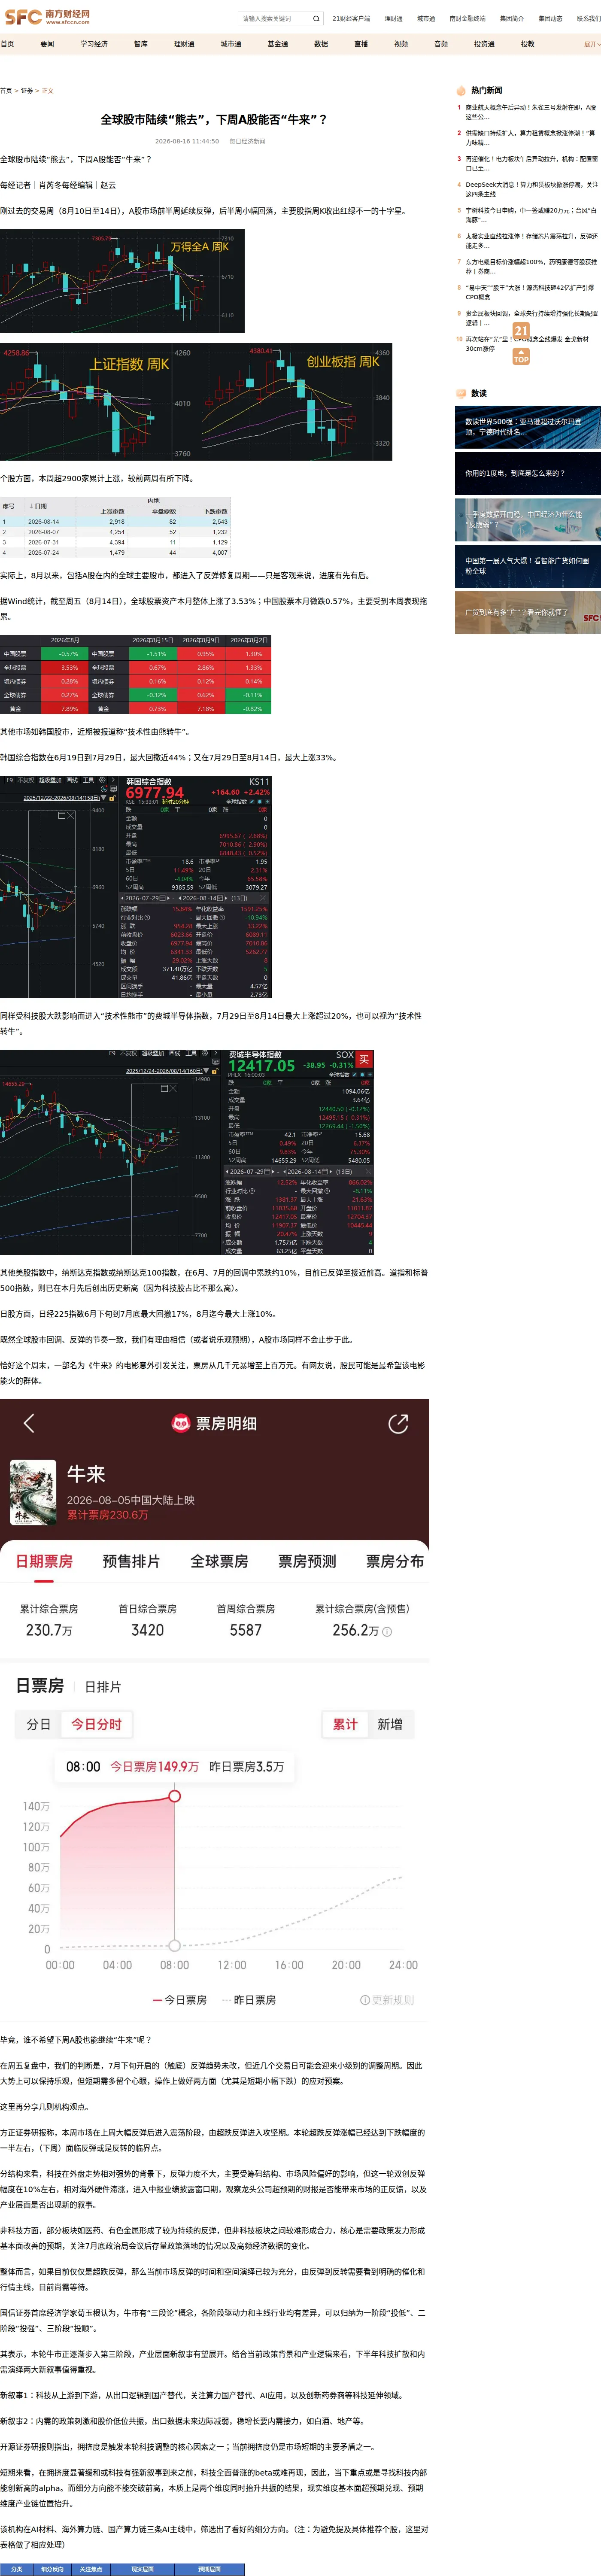Viewport: 601px width, 2576px height.
Task: Open the 费城半导体指数 chart screenshot
Action: [x=187, y=1152]
